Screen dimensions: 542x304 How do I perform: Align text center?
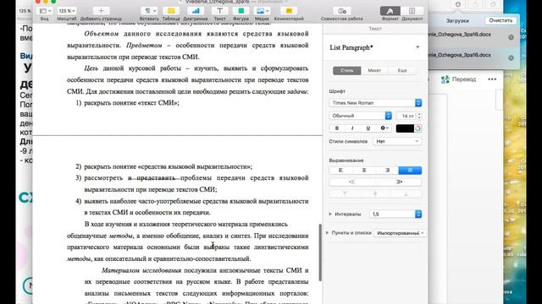pyautogui.click(x=363, y=171)
